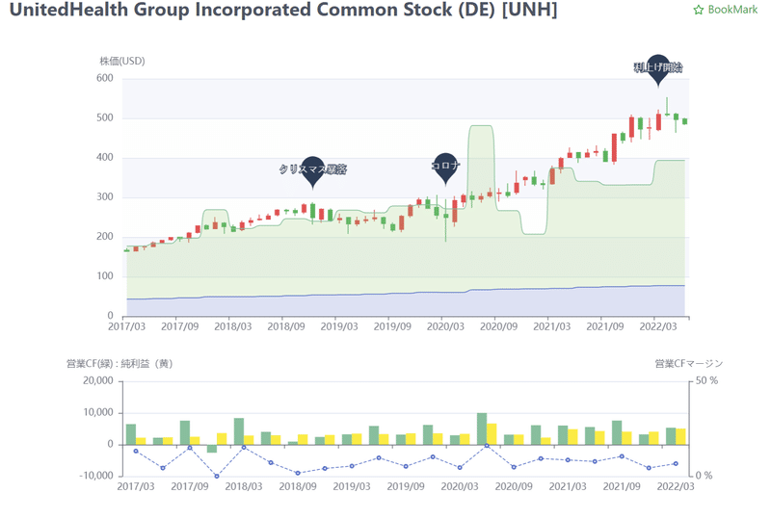Image resolution: width=771 pixels, height=519 pixels.
Task: Click 2020/09 on the cash flow chart axis
Action: click(x=514, y=486)
